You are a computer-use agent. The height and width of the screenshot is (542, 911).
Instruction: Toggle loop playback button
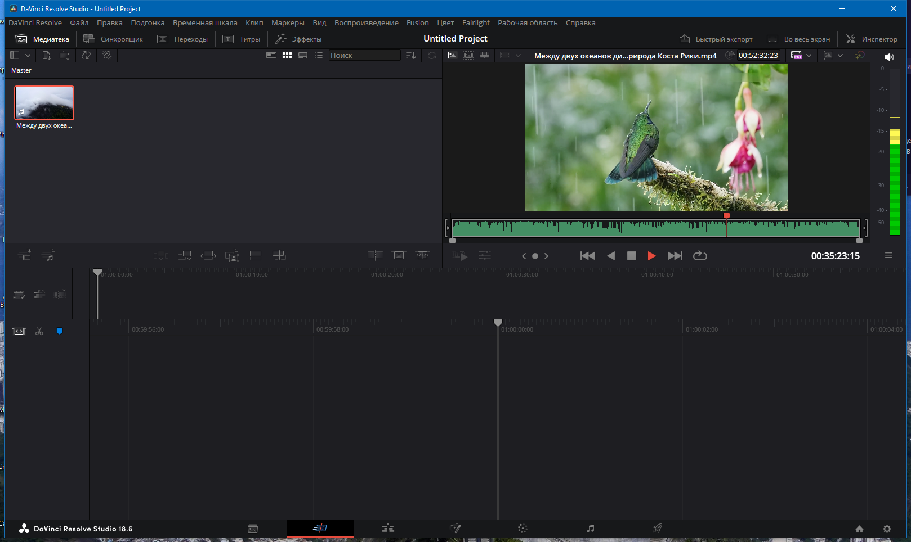click(x=700, y=256)
